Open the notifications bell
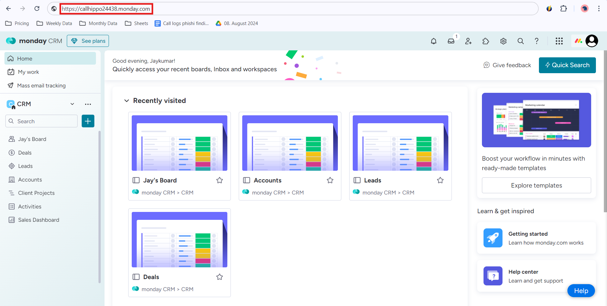This screenshot has width=607, height=306. click(x=433, y=41)
